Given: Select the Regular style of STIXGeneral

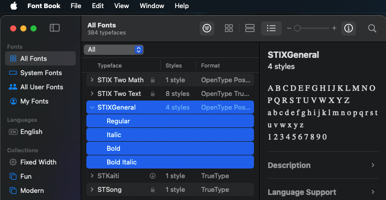Looking at the screenshot, I should coord(170,121).
